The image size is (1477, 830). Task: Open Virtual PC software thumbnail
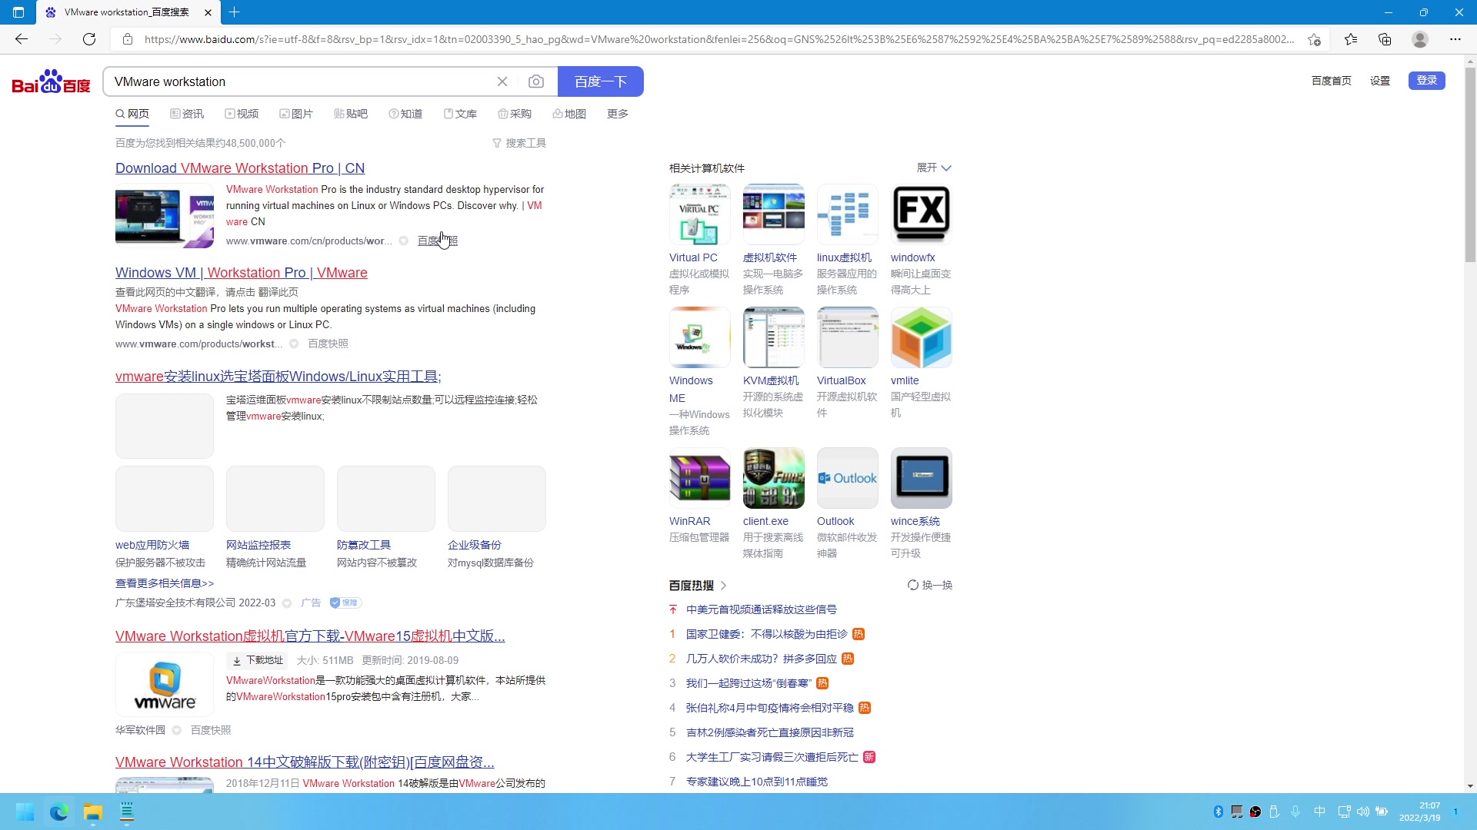(x=700, y=214)
